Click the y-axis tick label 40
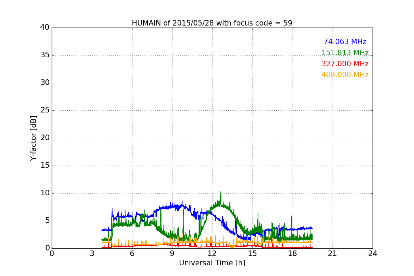Screen dimensions: 414x276 point(45,28)
